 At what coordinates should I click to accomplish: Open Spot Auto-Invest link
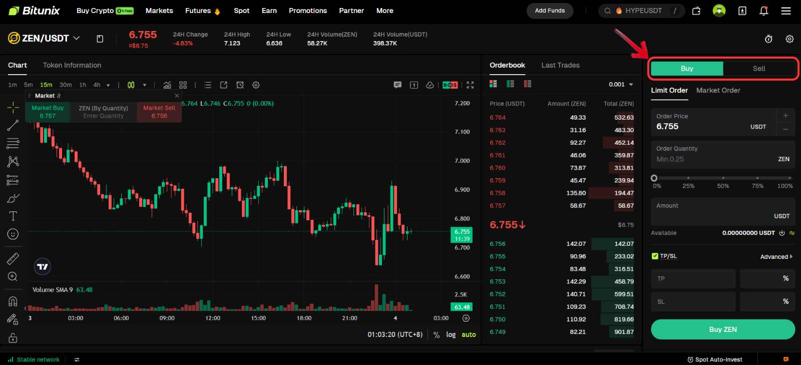coord(715,359)
